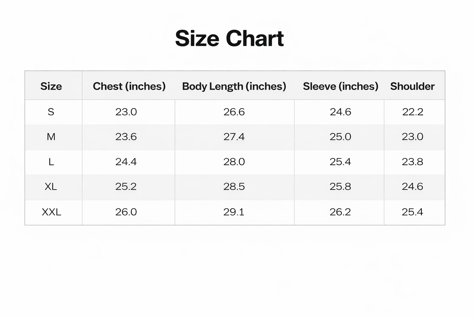Click body length value 26.6 for size S
475x317 pixels.
click(x=234, y=112)
